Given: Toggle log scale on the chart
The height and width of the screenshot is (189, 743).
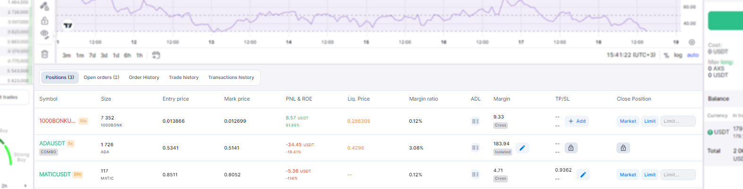Looking at the screenshot, I should tap(678, 55).
